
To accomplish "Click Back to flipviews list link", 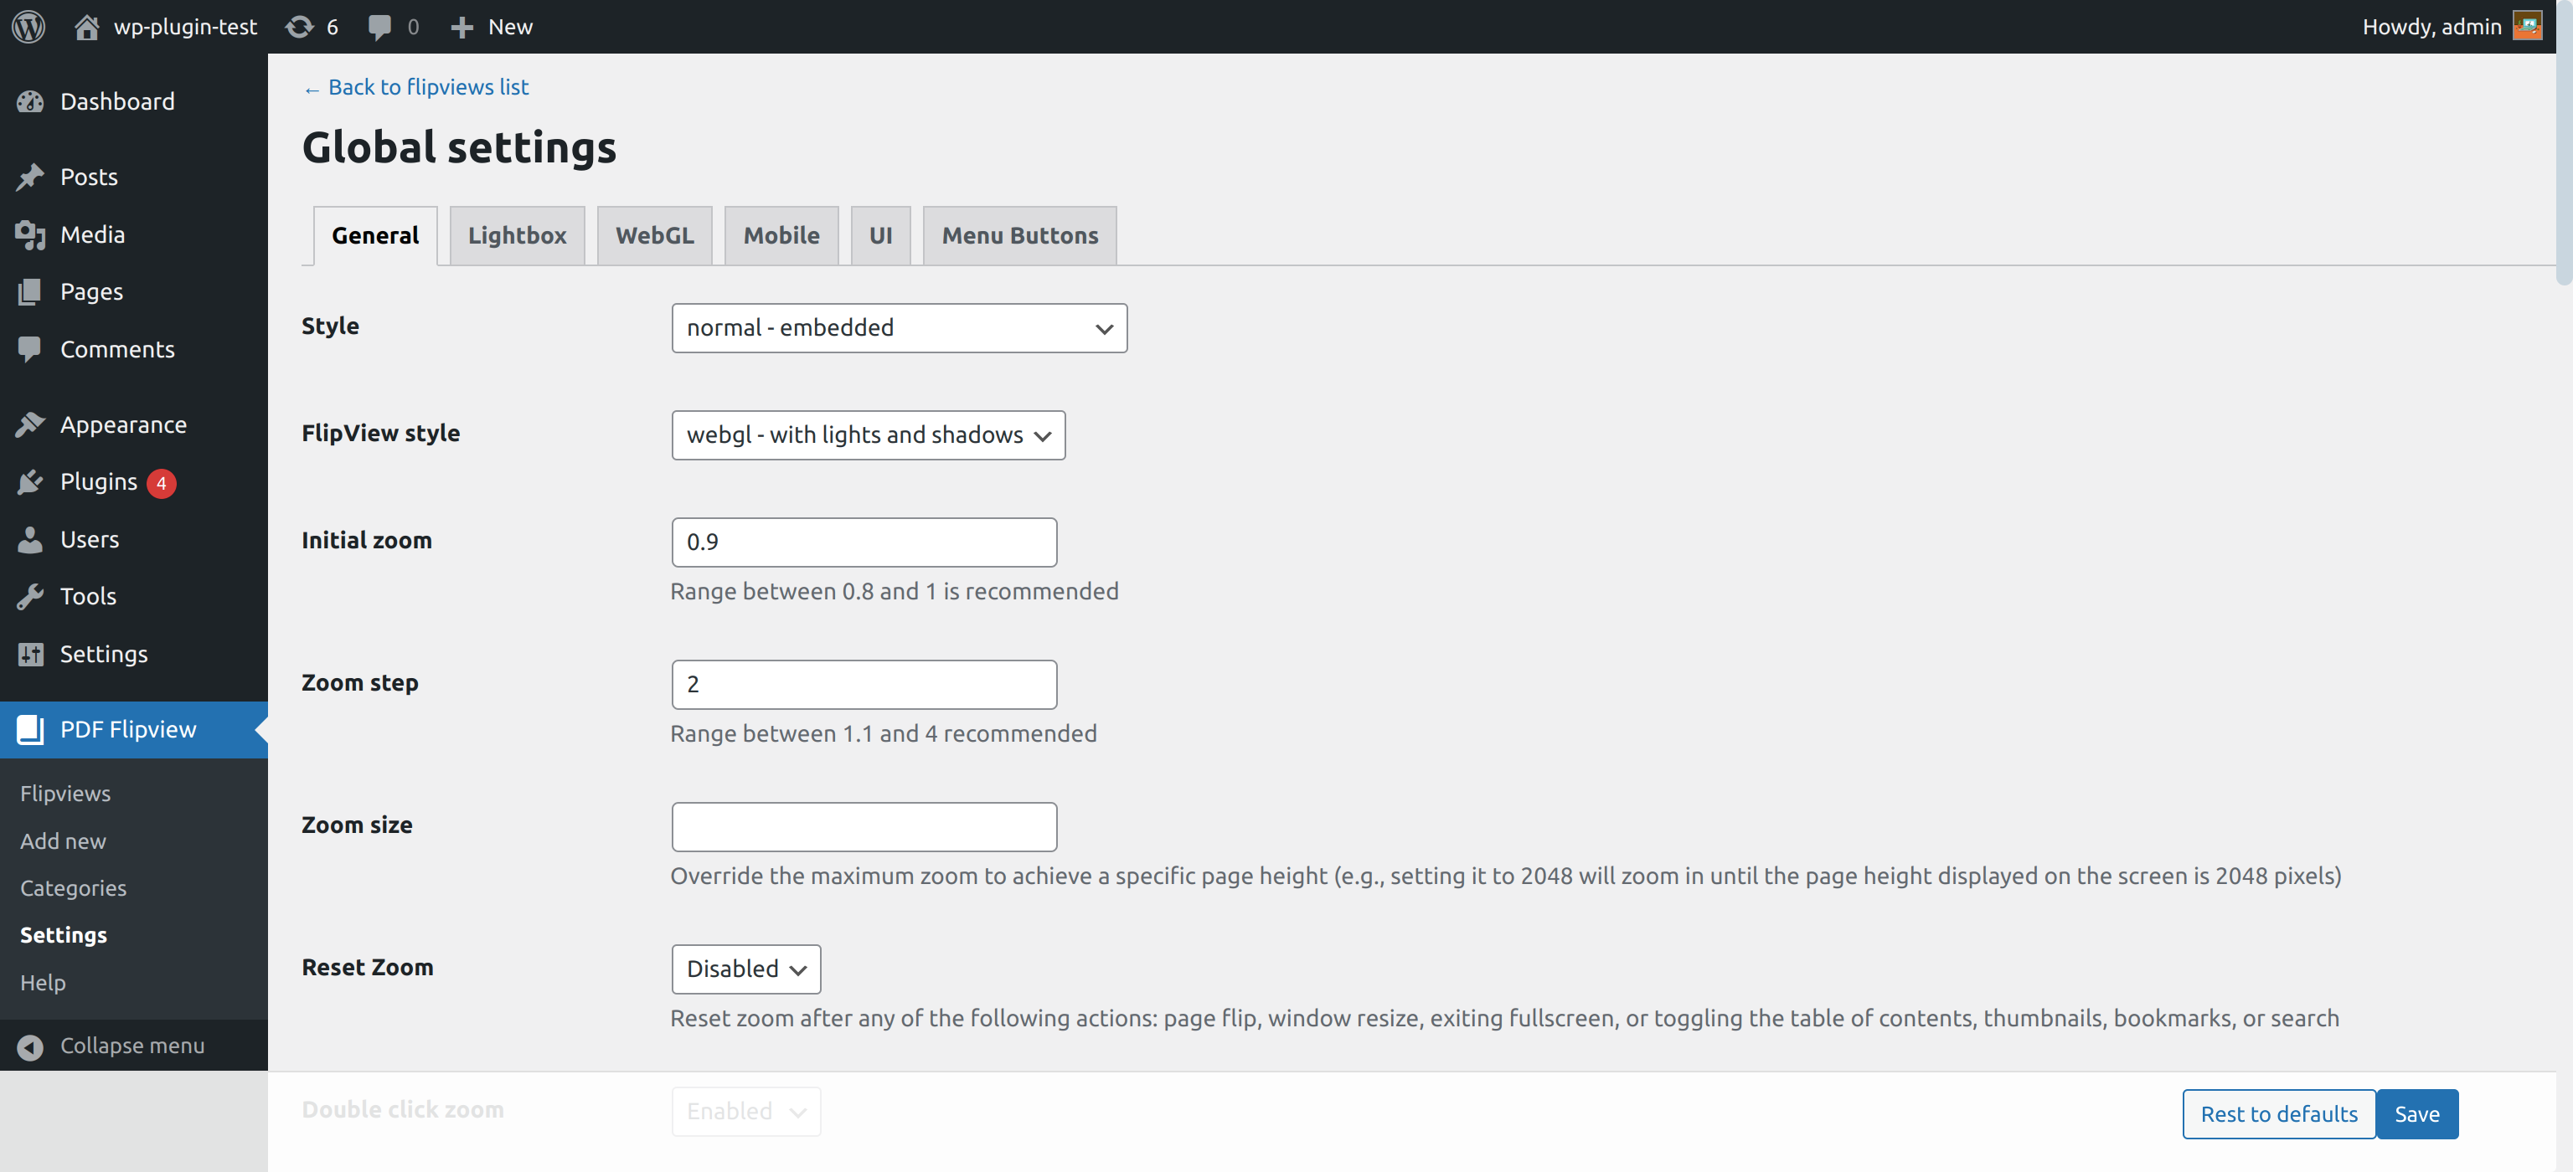I will 427,88.
